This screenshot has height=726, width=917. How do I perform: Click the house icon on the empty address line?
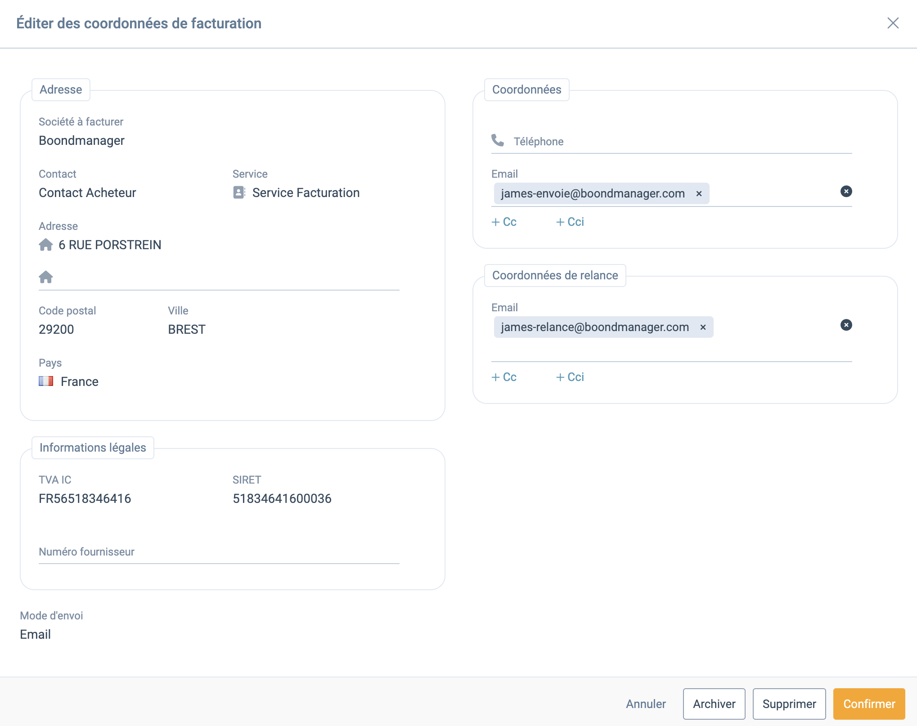tap(46, 277)
